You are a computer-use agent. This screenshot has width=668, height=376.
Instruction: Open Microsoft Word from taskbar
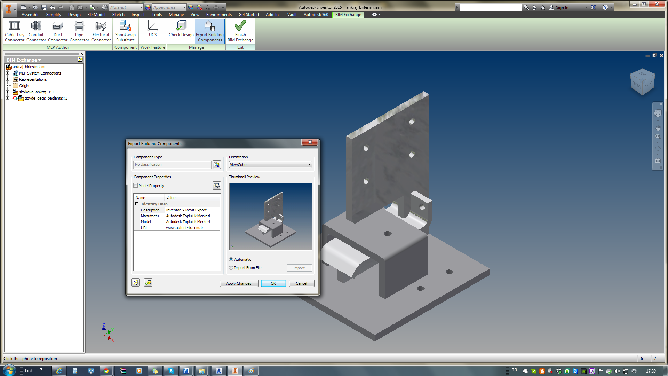[x=186, y=371]
